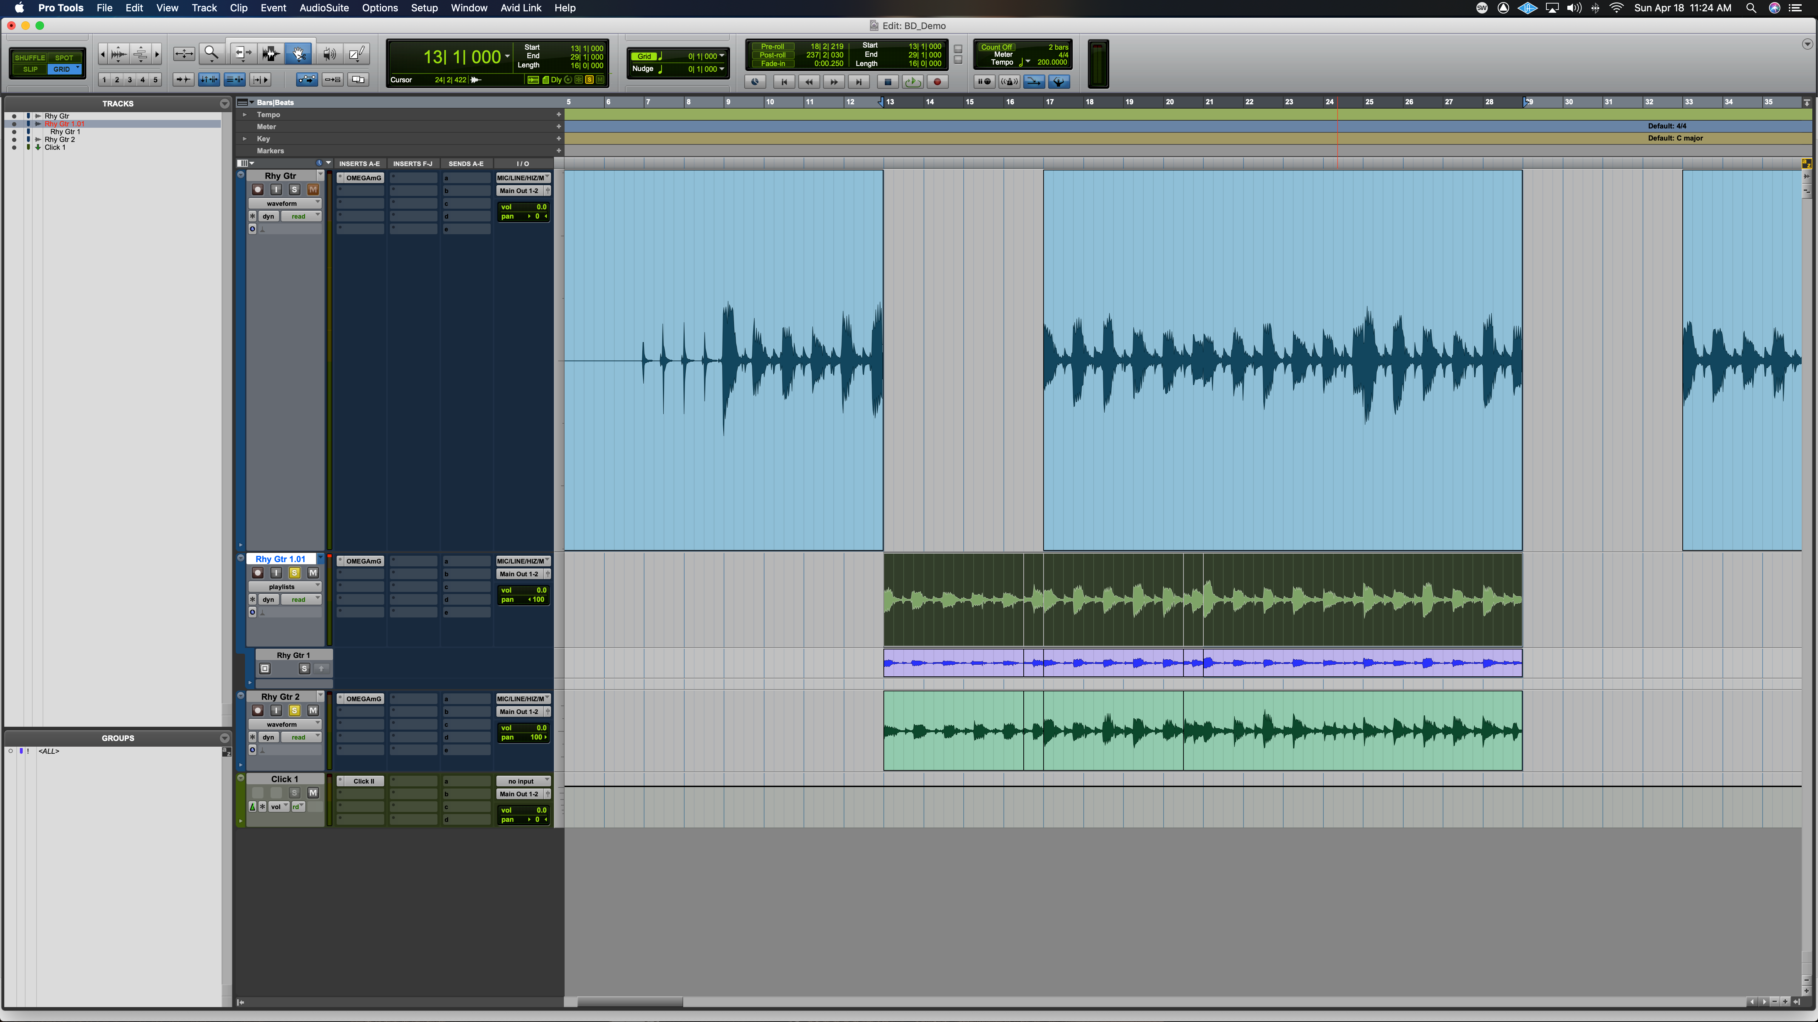The height and width of the screenshot is (1022, 1818).
Task: Select the Grabber hand tool
Action: pos(299,54)
